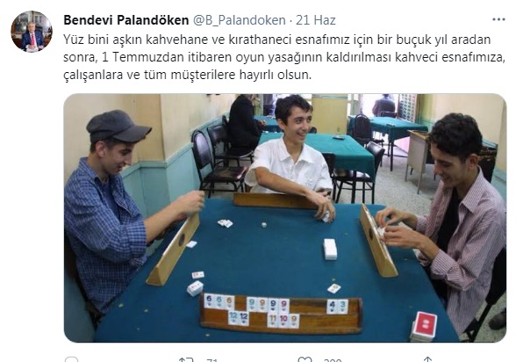Click the small die on the blue table
516x362 pixels.
(263, 225)
